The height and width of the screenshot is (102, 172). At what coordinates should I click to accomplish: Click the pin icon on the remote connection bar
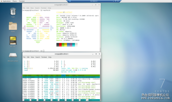coord(70,1)
